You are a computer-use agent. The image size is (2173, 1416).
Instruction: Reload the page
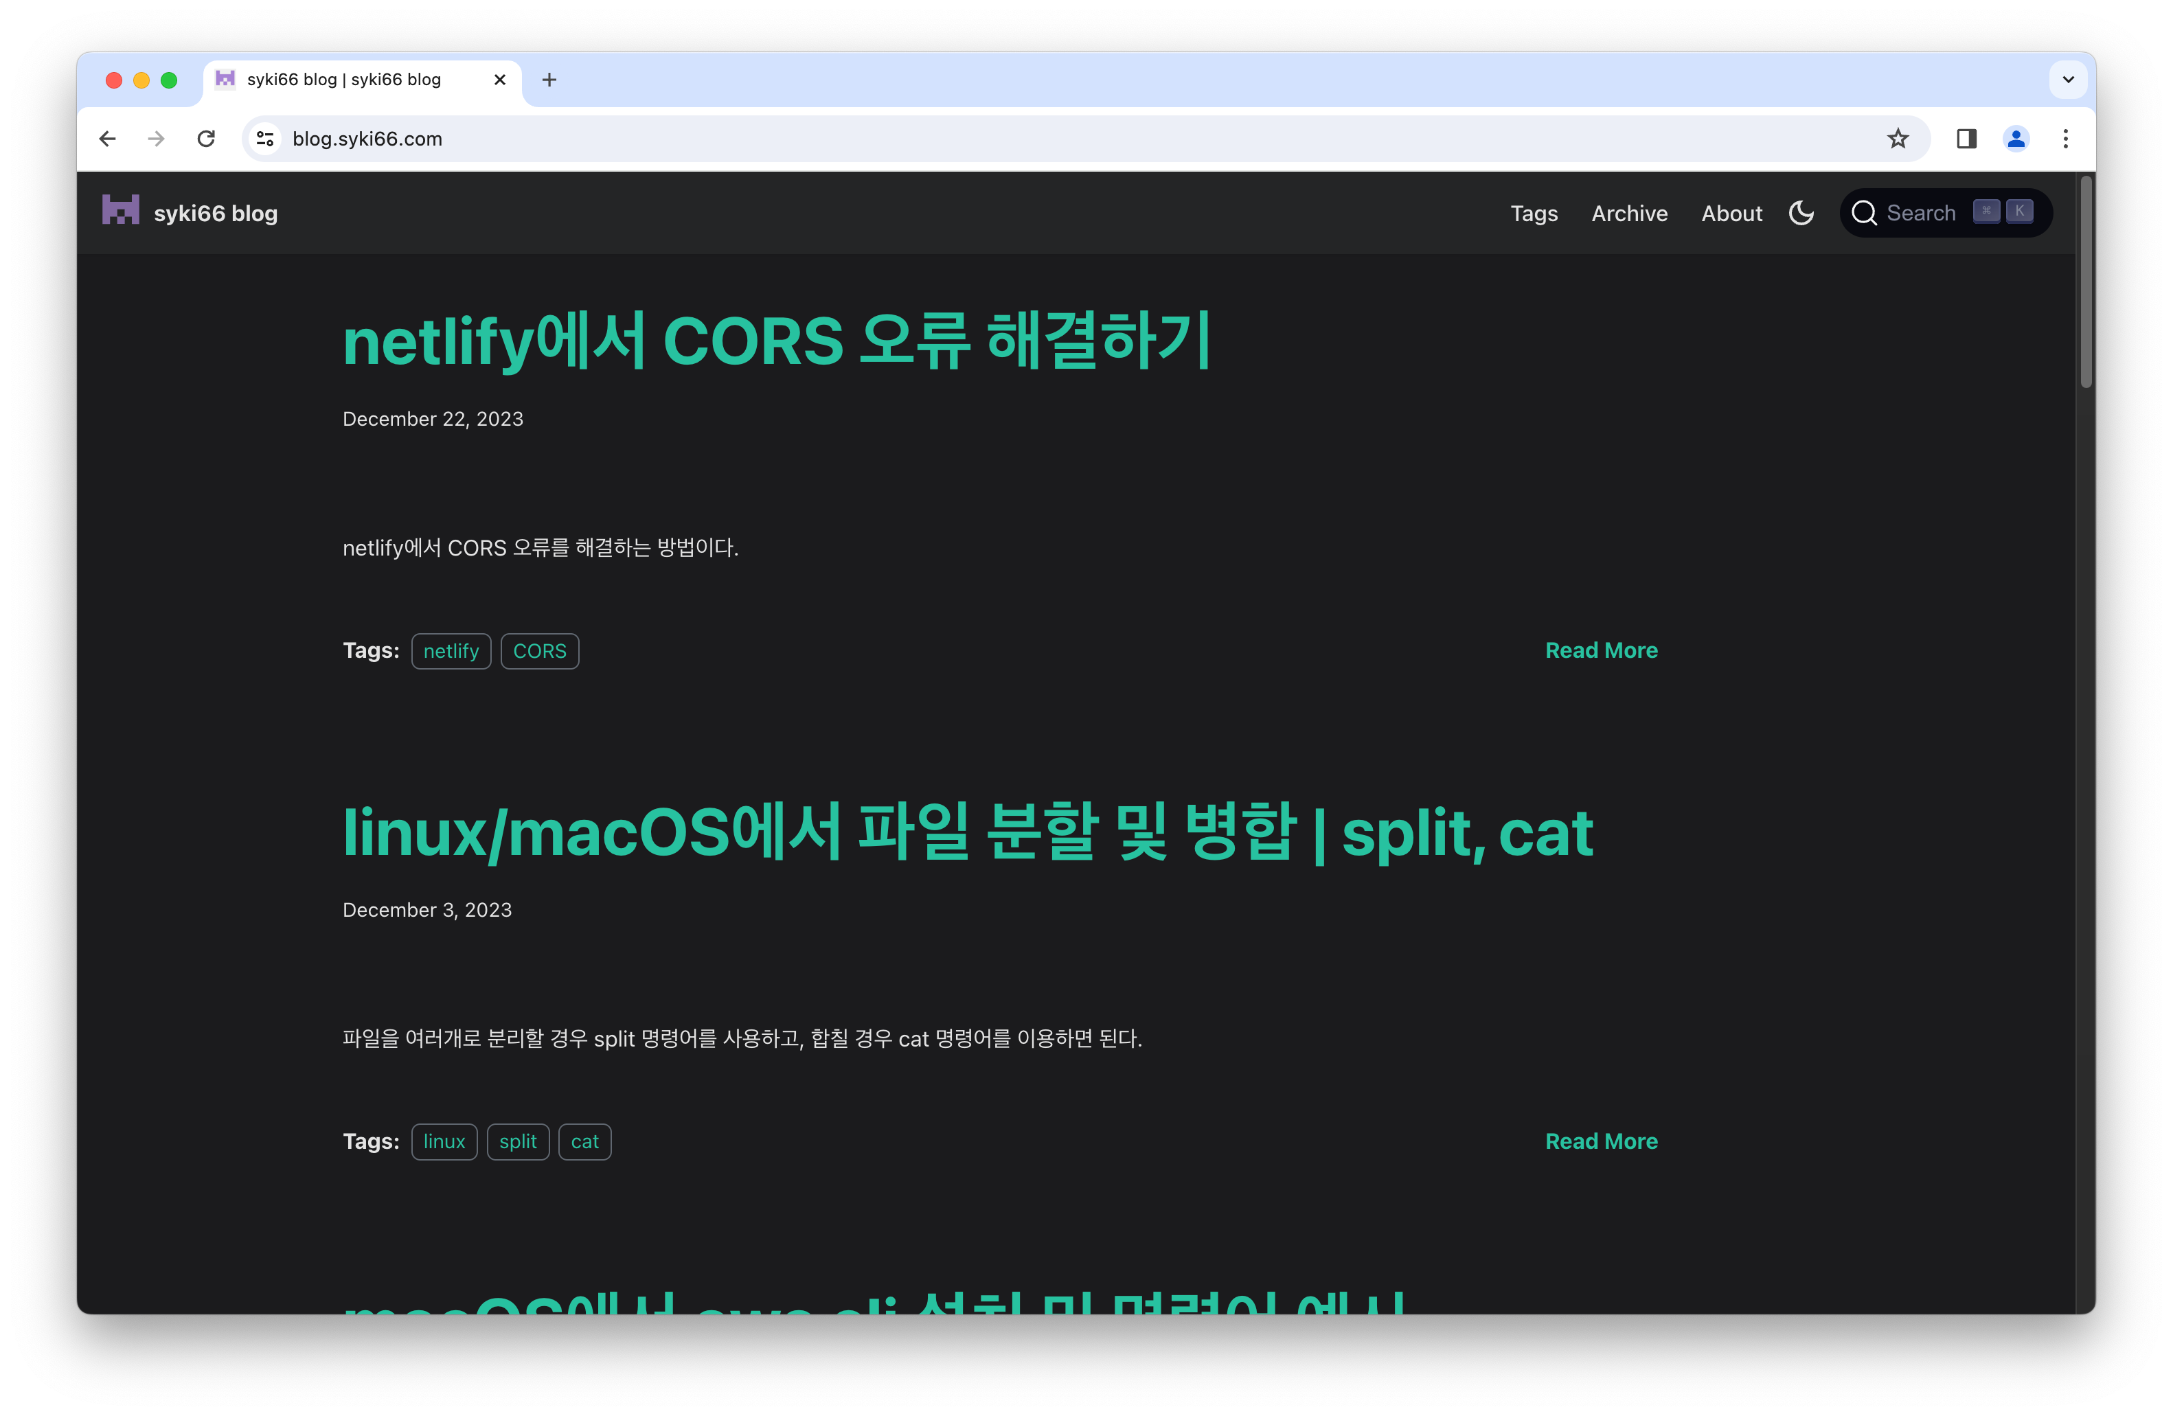206,139
